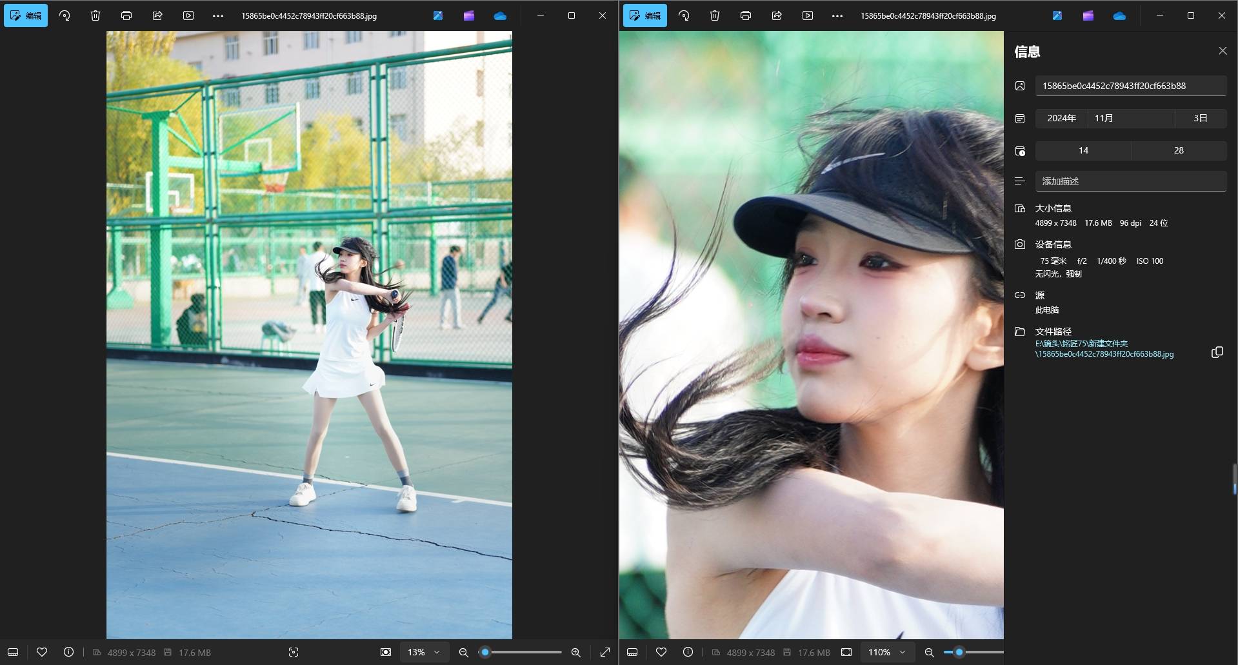Click the trash icon in the info panel window
This screenshot has width=1238, height=665.
[715, 15]
